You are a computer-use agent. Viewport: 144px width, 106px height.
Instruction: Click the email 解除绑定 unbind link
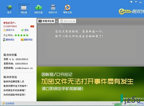[x=27, y=40]
